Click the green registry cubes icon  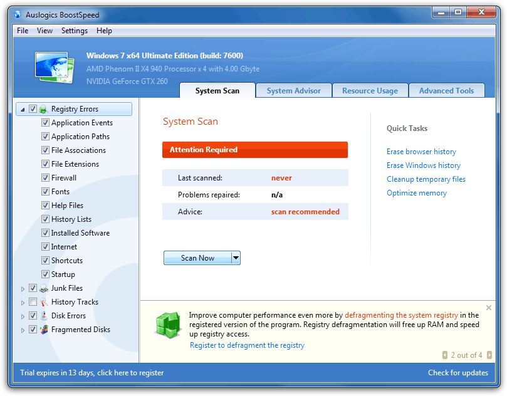168,325
